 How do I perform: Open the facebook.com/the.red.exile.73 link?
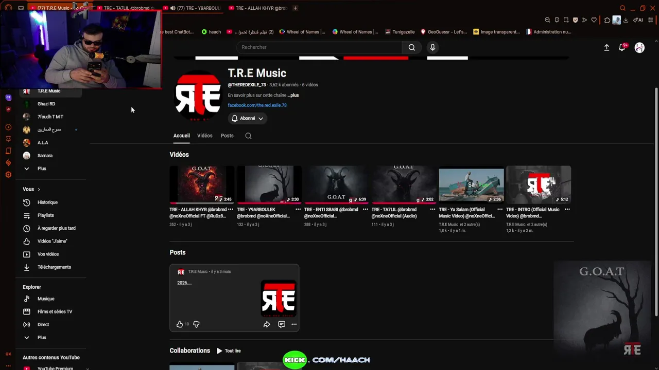coord(257,105)
